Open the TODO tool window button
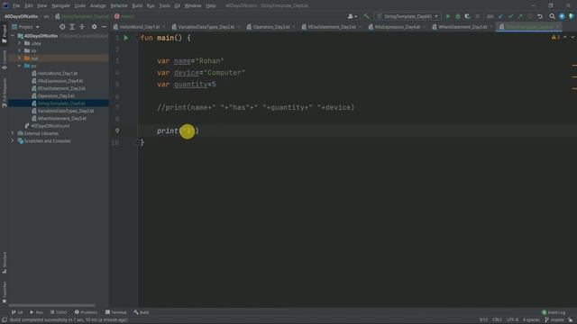577x324 pixels. click(x=59, y=312)
